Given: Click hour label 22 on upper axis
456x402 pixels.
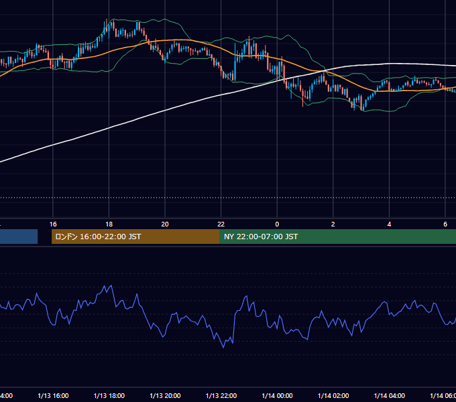Looking at the screenshot, I should [221, 224].
